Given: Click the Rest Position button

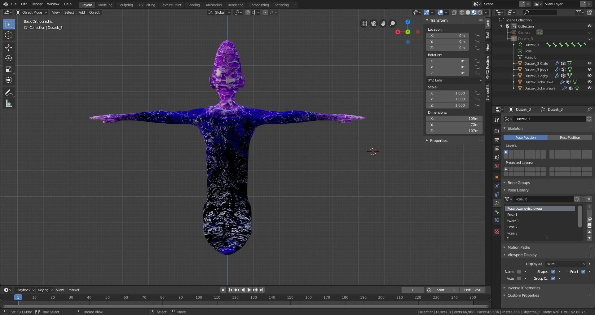Looking at the screenshot, I should coord(570,138).
